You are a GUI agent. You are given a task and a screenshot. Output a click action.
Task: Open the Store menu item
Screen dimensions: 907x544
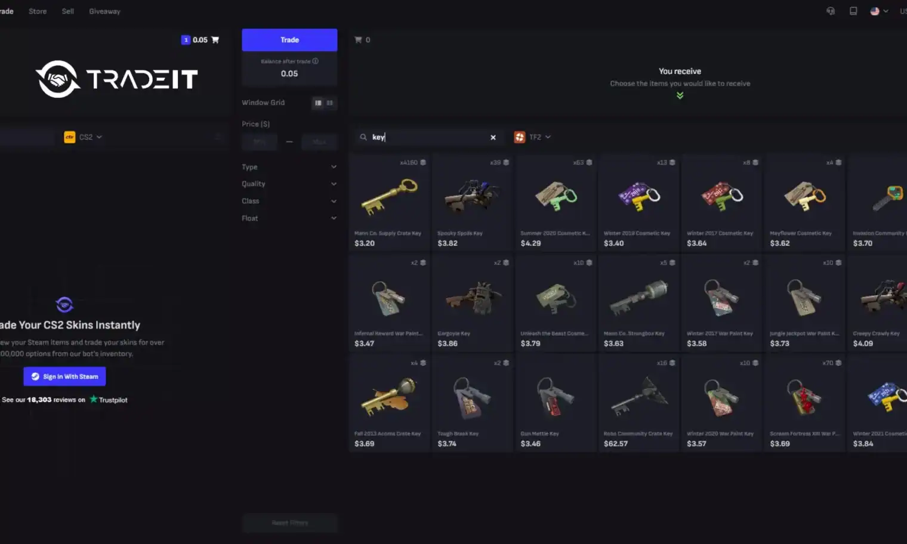(x=38, y=11)
